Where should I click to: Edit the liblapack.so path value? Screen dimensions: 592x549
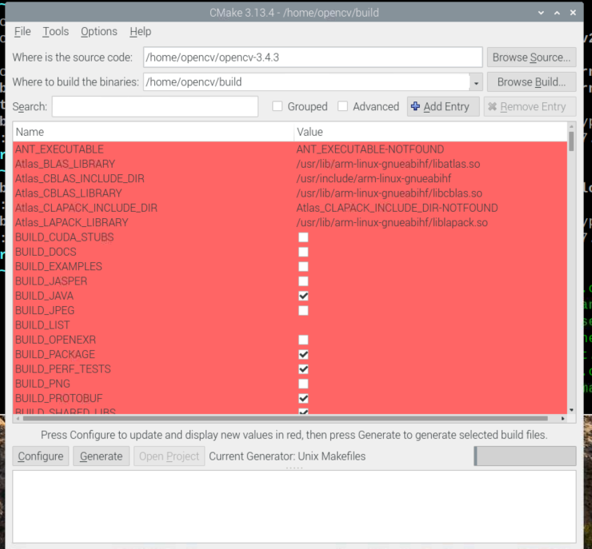click(x=392, y=223)
